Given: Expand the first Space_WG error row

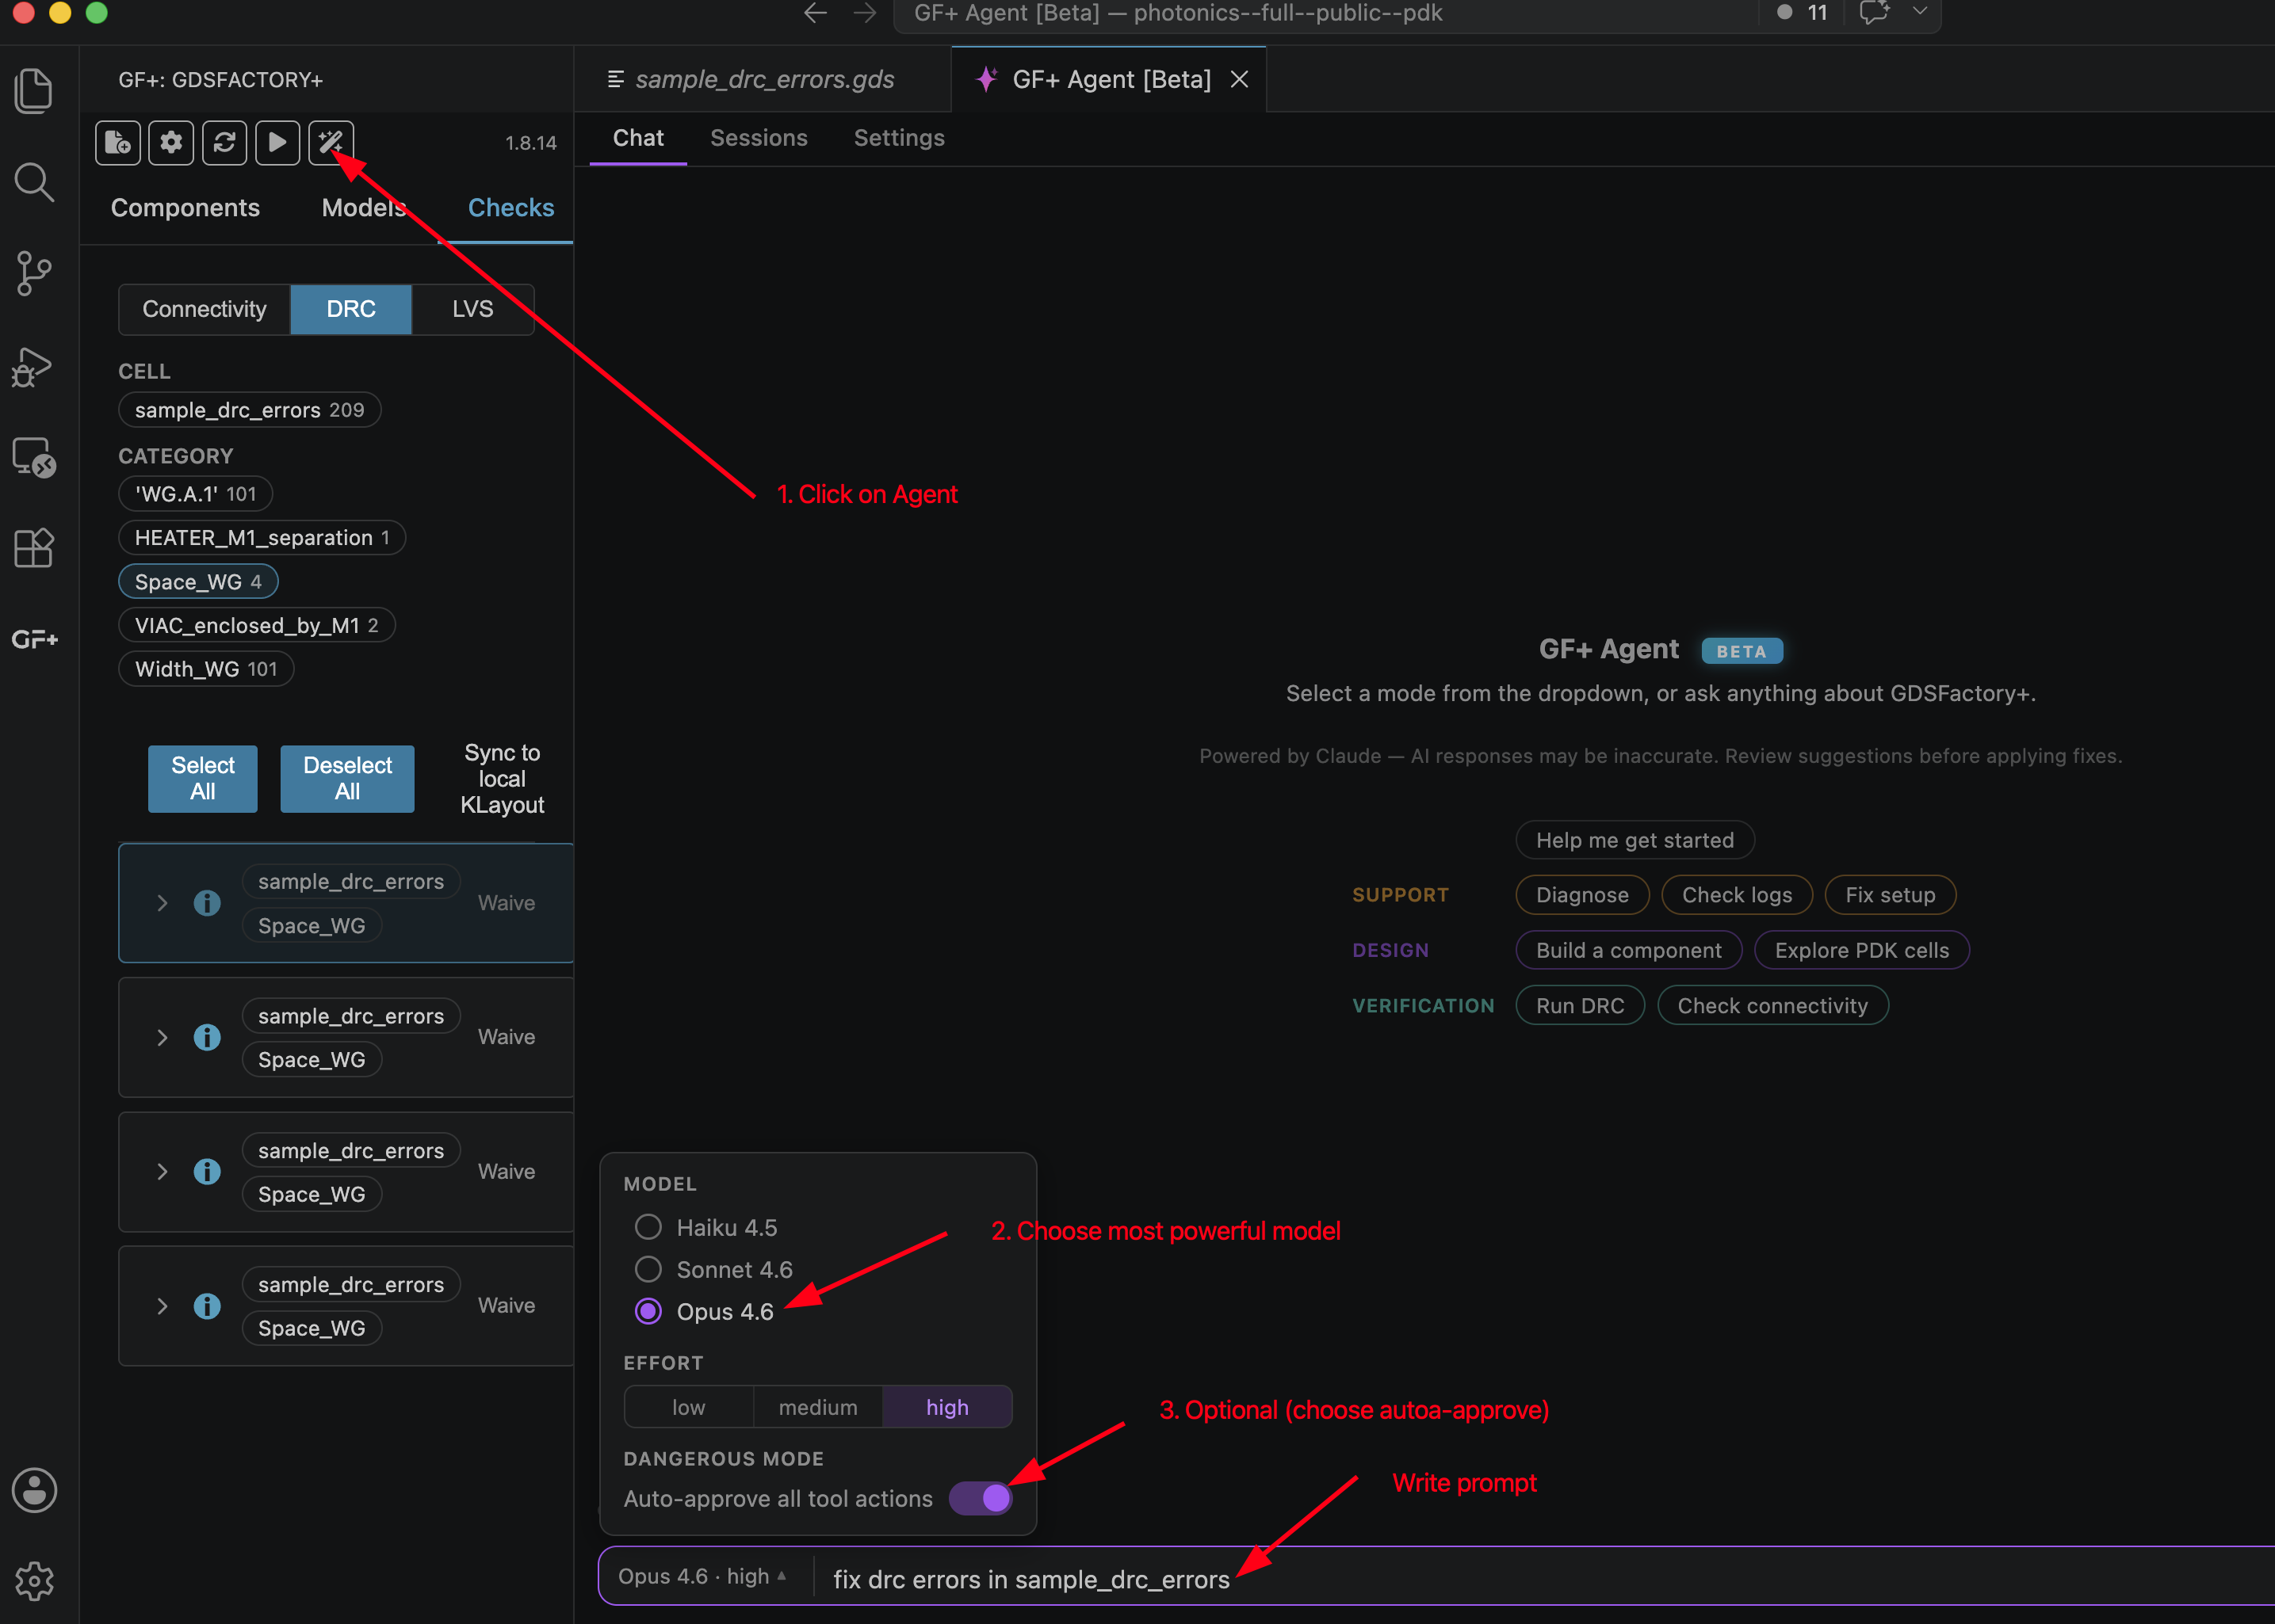Looking at the screenshot, I should [162, 903].
